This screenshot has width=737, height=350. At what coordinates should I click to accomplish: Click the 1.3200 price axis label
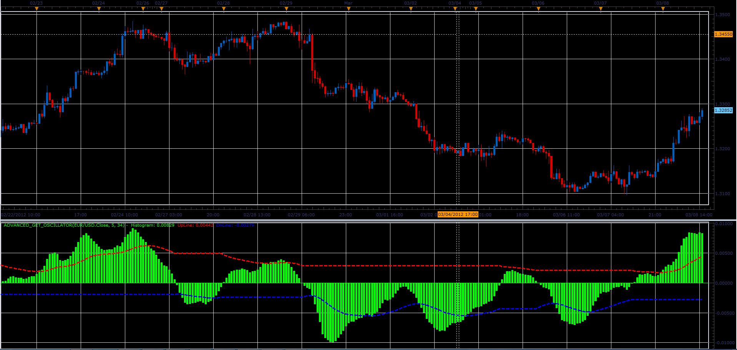point(722,149)
